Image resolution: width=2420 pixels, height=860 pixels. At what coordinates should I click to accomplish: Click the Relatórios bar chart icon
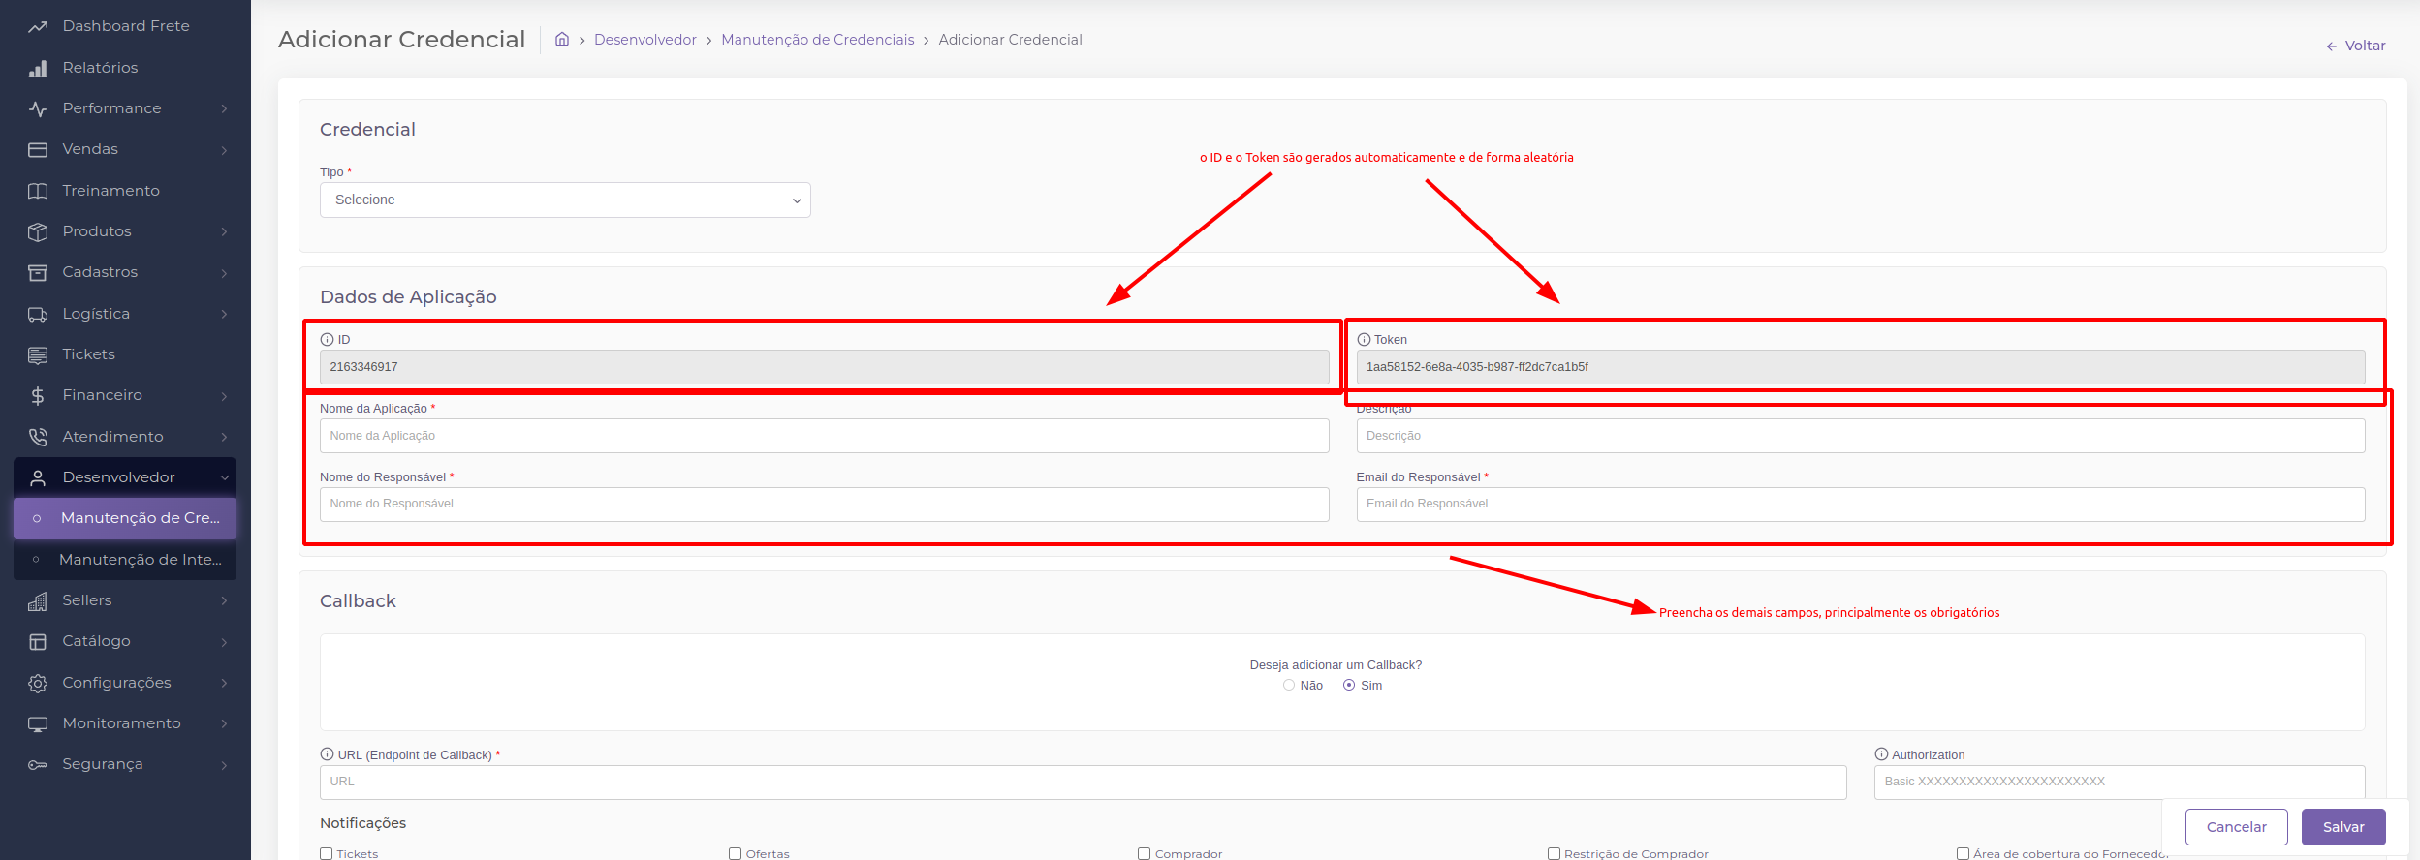[38, 68]
